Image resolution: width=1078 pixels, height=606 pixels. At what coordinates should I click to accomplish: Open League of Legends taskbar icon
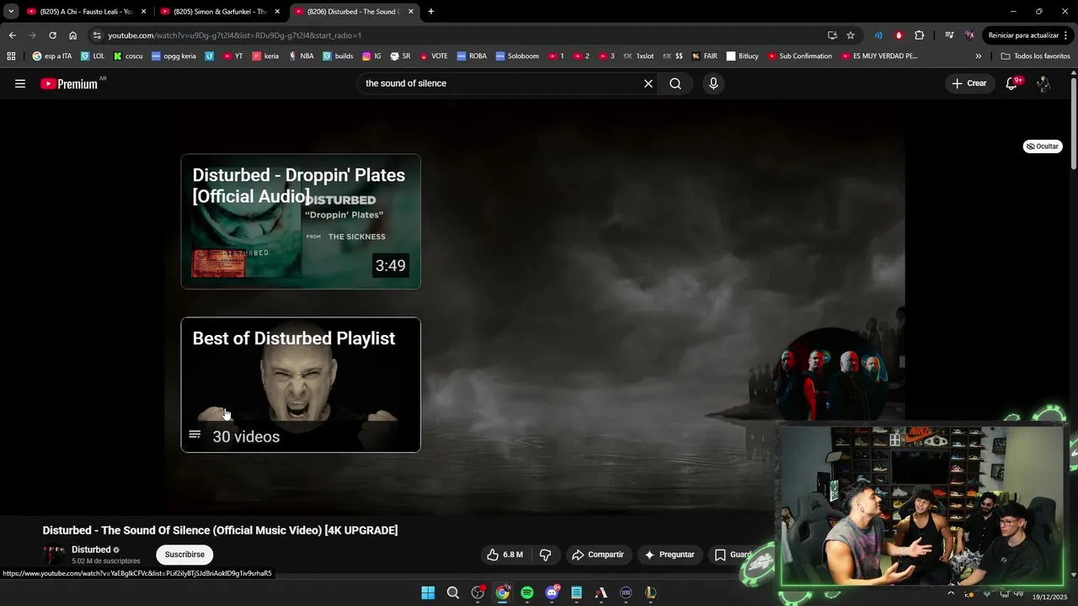(x=650, y=593)
